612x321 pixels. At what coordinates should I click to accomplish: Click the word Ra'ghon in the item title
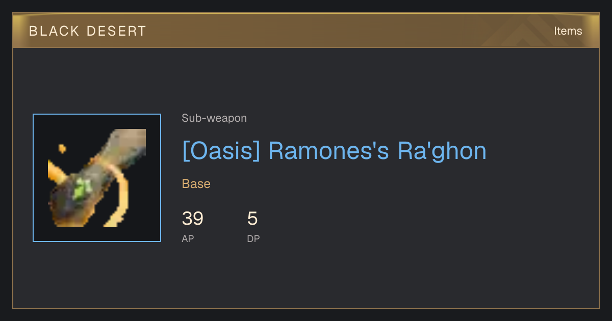(442, 151)
